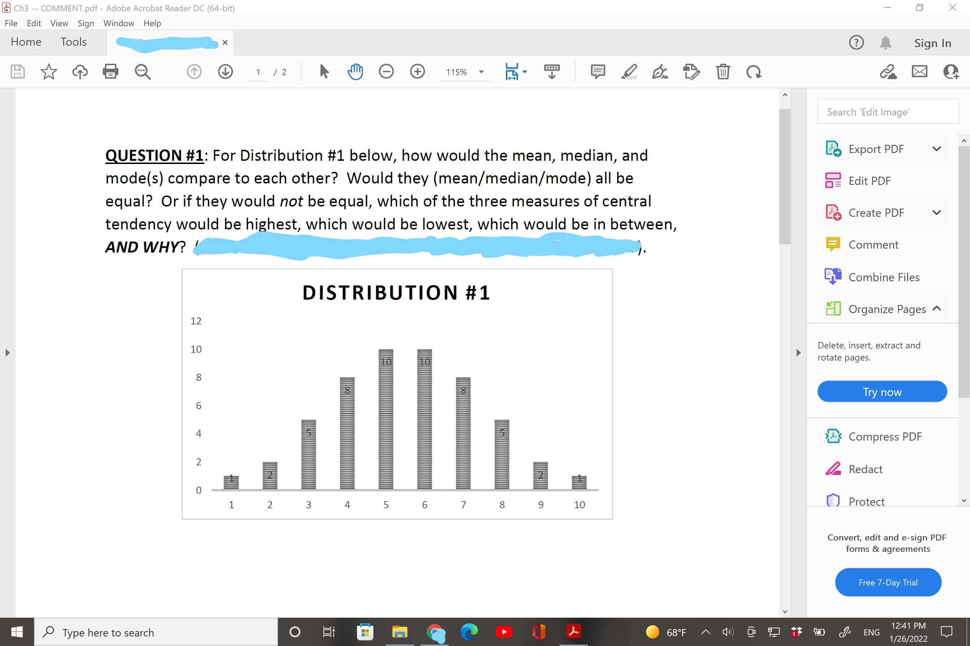
Task: Select the Highlight text tool
Action: pos(628,71)
